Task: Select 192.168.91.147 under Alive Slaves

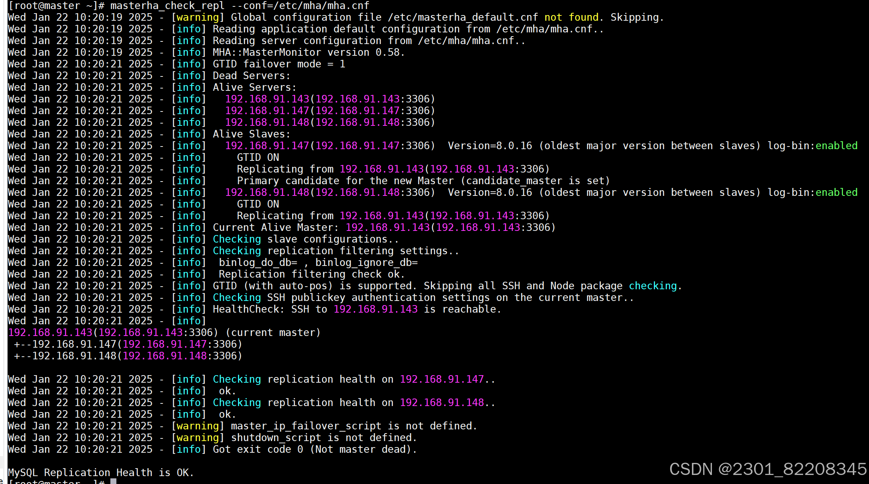Action: point(267,145)
